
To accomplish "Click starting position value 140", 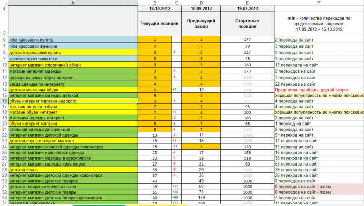I will point(247,147).
